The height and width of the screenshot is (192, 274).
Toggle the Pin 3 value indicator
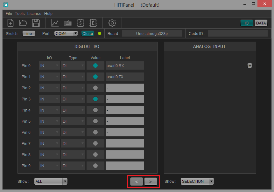point(95,99)
